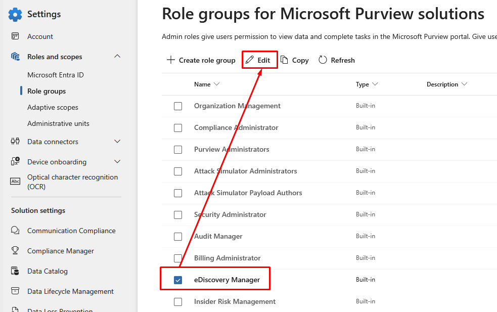Open Attack Simulator Administrators role group
This screenshot has height=312, width=497.
point(246,171)
